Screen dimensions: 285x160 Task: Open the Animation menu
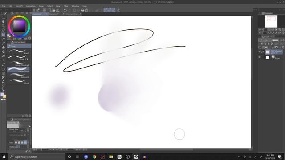point(31,6)
